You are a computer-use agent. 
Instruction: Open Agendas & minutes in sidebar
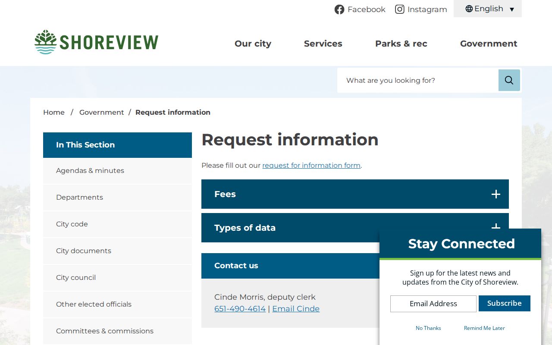117,171
